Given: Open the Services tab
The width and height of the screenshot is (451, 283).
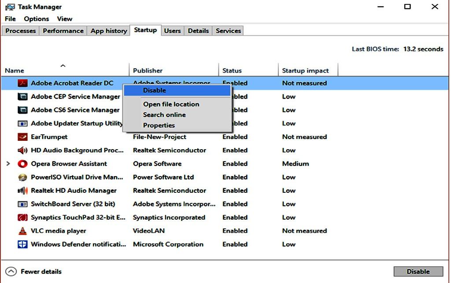Looking at the screenshot, I should click(228, 31).
